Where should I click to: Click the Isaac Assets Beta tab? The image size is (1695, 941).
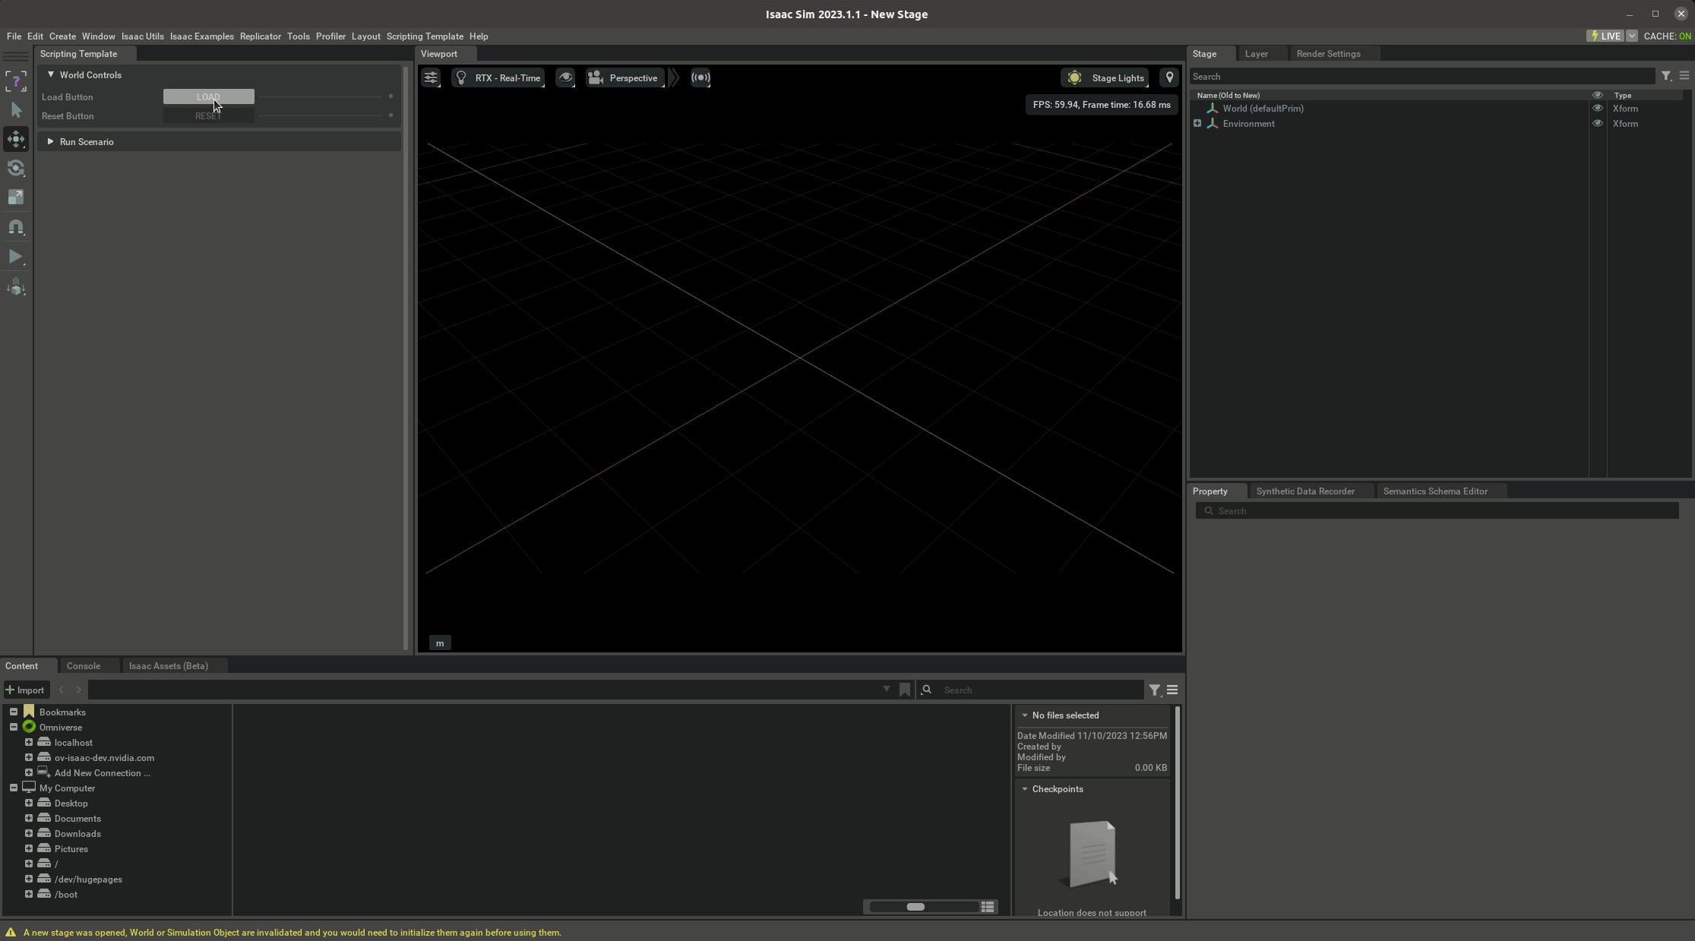(x=168, y=665)
